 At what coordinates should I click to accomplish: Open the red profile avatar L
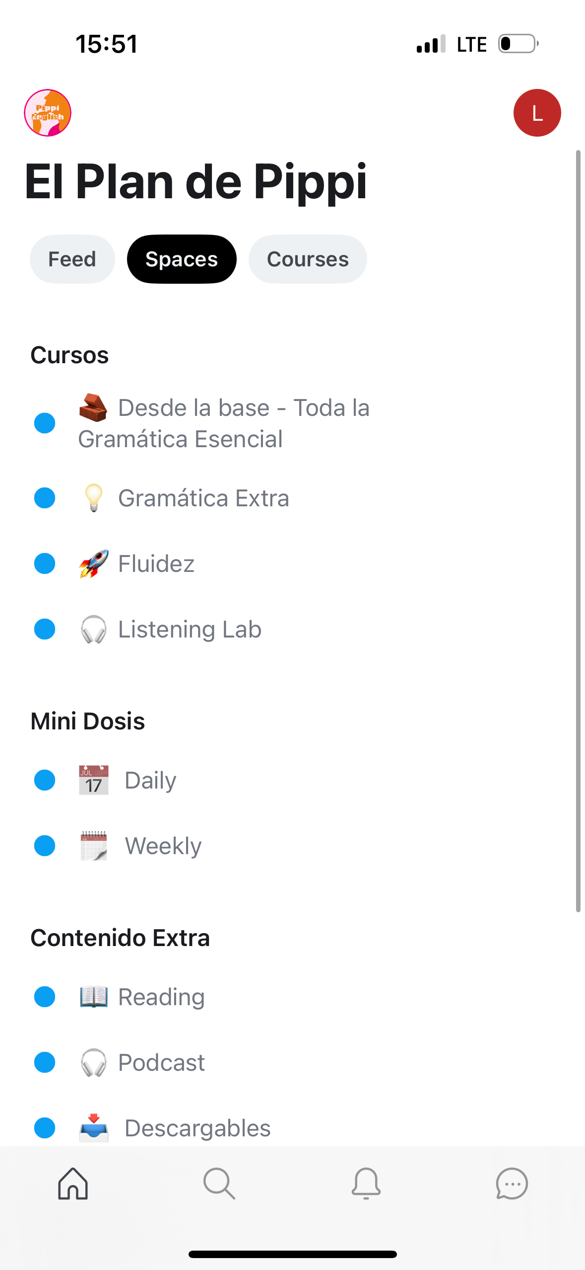tap(537, 113)
